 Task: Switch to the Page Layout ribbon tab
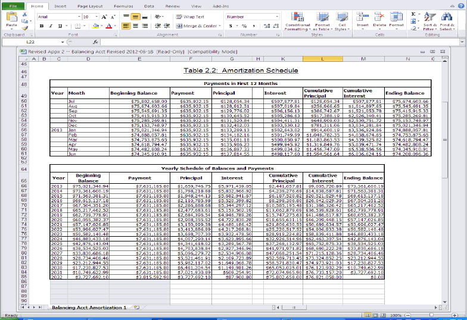pos(88,5)
